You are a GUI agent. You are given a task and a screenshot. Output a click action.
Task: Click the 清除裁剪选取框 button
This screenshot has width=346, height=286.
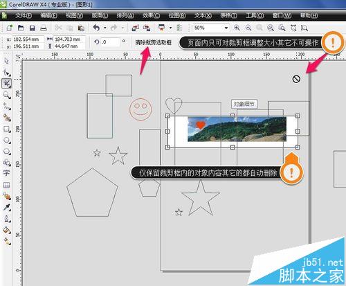(x=153, y=42)
